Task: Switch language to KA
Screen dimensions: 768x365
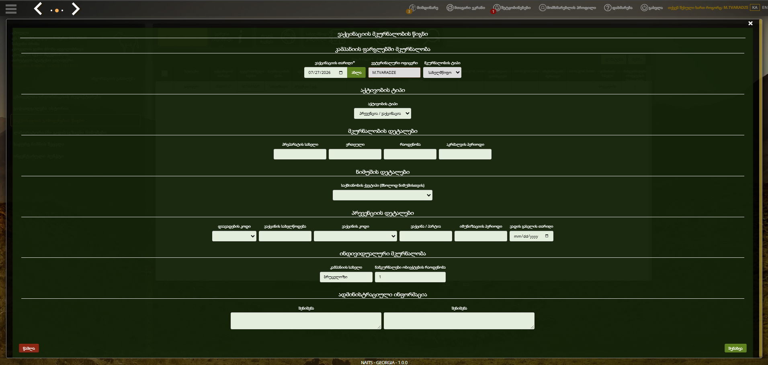Action: click(x=755, y=8)
